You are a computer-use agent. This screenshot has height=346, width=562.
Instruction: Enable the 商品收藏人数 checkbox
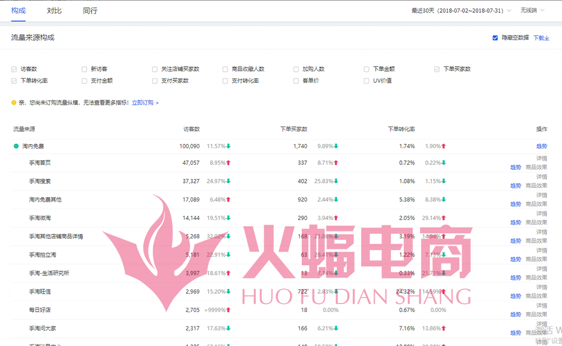tap(225, 69)
